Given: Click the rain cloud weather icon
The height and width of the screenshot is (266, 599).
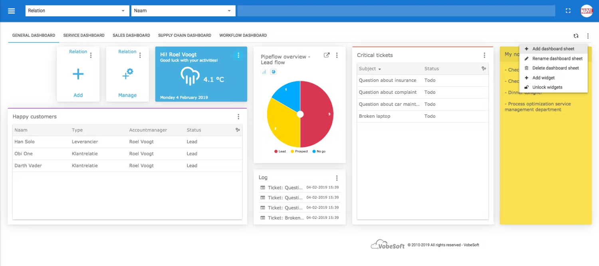Looking at the screenshot, I should (x=190, y=76).
